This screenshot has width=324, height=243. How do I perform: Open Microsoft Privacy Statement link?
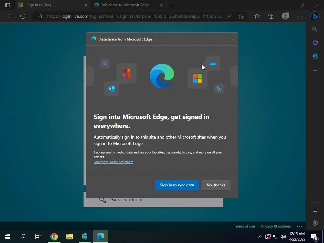pyautogui.click(x=114, y=162)
